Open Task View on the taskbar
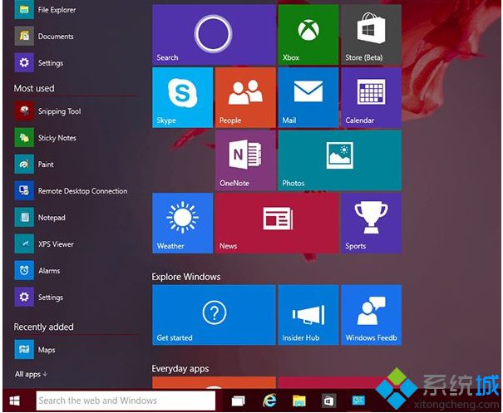Image resolution: width=503 pixels, height=413 pixels. (238, 401)
